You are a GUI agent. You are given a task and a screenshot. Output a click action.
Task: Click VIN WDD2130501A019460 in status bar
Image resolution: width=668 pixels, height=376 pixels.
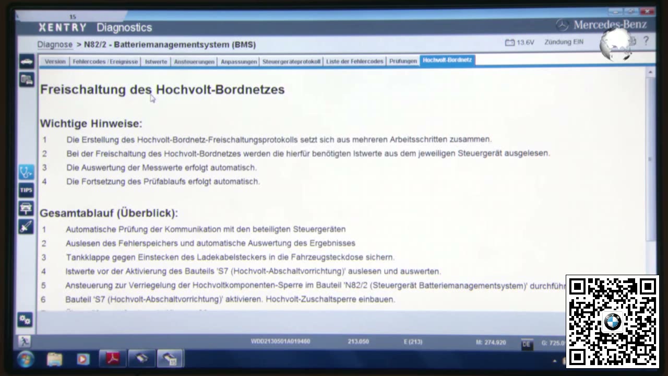(281, 342)
